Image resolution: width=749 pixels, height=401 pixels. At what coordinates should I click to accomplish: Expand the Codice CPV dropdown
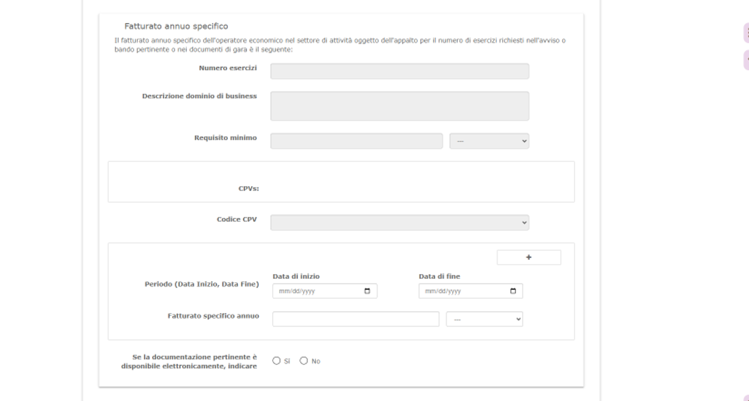pos(399,223)
